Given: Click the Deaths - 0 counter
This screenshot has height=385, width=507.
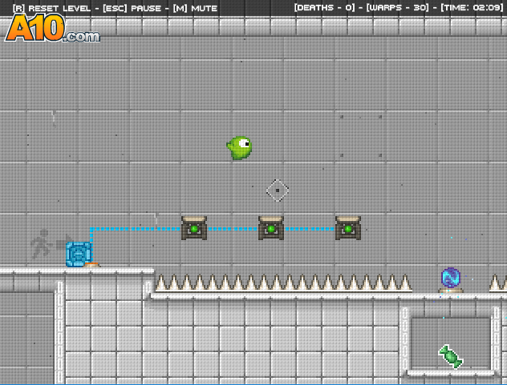Looking at the screenshot, I should 324,7.
